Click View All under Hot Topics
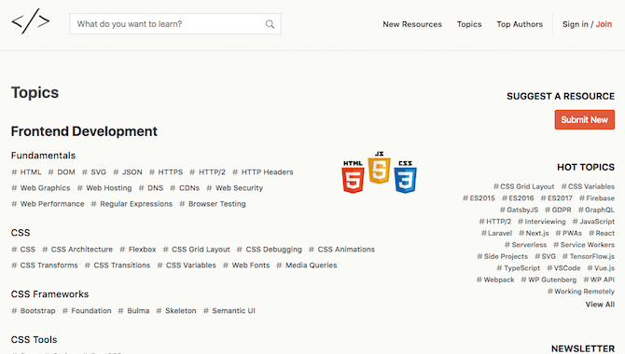The height and width of the screenshot is (354, 625). [600, 305]
